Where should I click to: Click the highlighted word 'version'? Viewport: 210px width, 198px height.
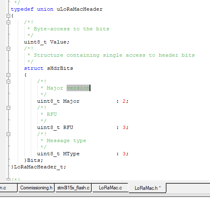click(x=78, y=88)
